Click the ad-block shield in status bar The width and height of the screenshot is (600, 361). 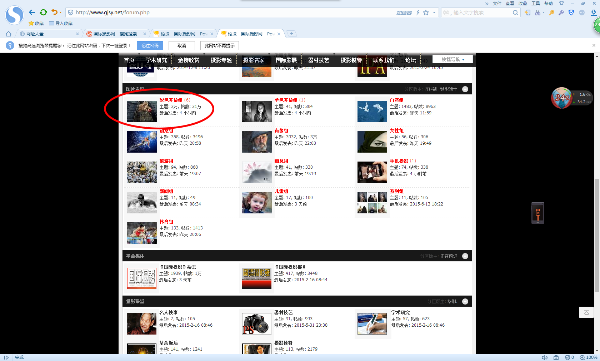(567, 357)
